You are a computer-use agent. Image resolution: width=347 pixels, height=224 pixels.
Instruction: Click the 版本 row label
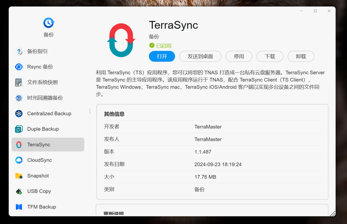pos(109,152)
